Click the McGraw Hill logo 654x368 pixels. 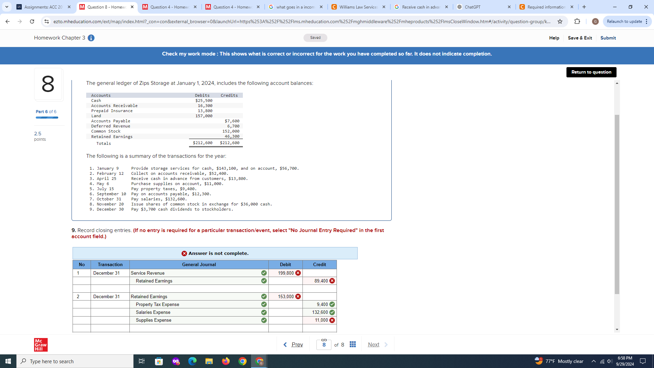[x=41, y=344]
